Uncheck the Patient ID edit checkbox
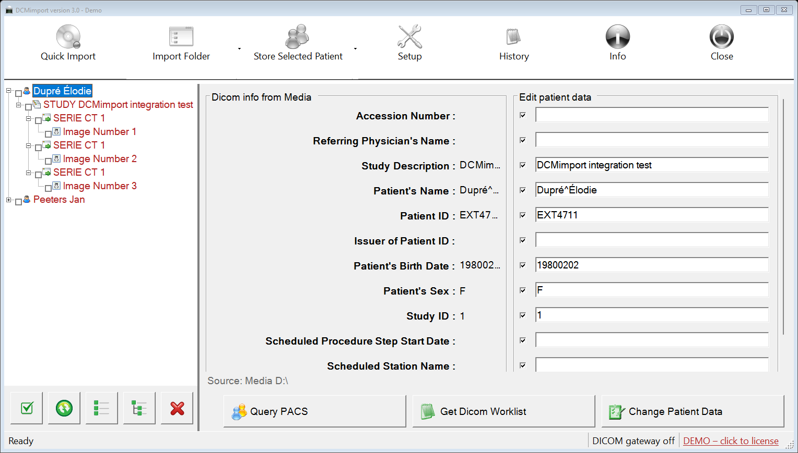Image resolution: width=798 pixels, height=453 pixels. [x=523, y=215]
